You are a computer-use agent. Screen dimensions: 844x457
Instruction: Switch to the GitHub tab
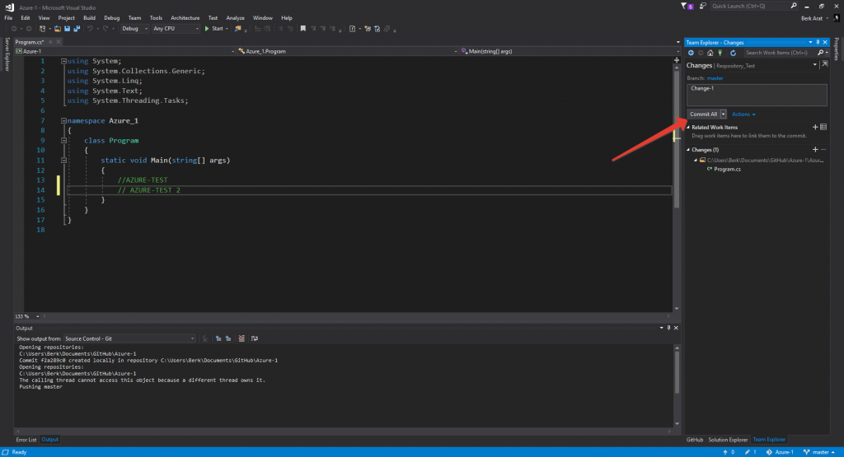pos(694,440)
